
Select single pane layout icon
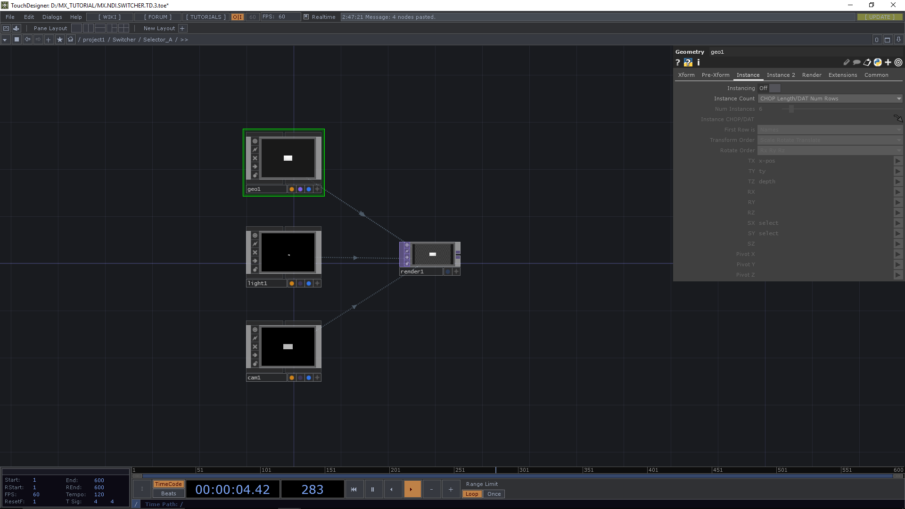(76, 28)
